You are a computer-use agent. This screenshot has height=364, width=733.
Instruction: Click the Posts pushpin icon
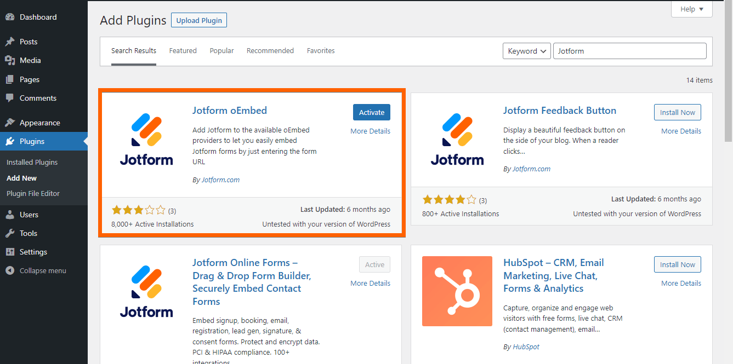click(10, 42)
